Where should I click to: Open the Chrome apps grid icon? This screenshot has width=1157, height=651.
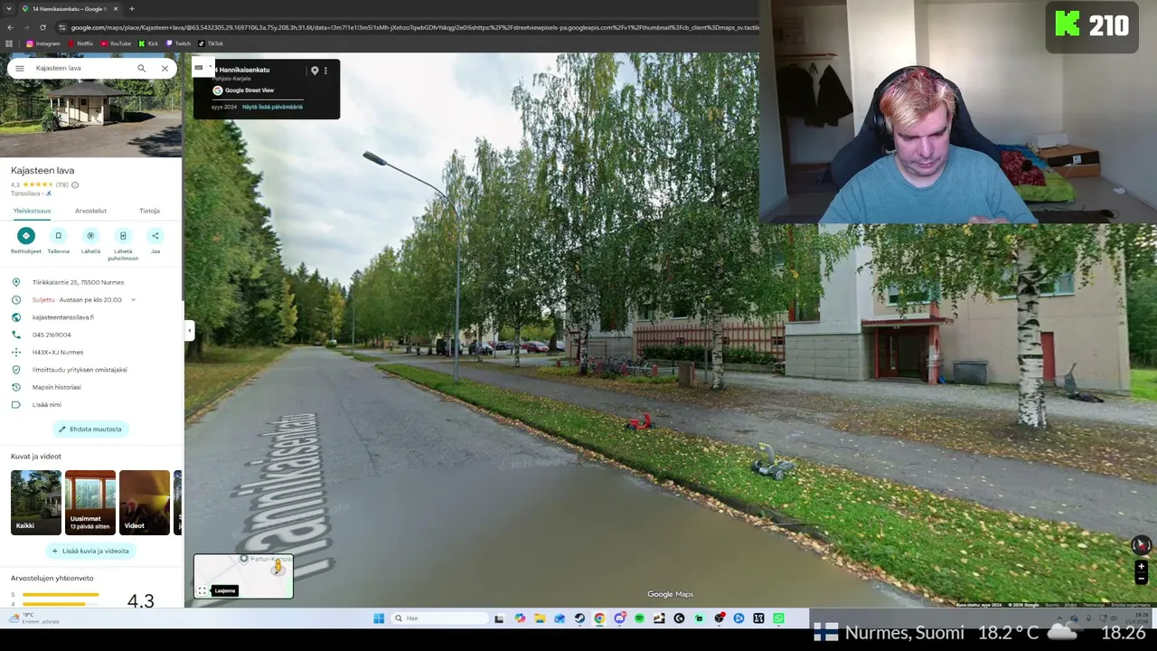click(10, 43)
